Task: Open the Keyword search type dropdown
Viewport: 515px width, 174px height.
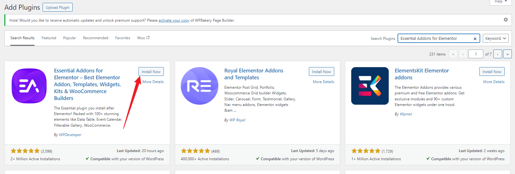Action: click(x=495, y=38)
